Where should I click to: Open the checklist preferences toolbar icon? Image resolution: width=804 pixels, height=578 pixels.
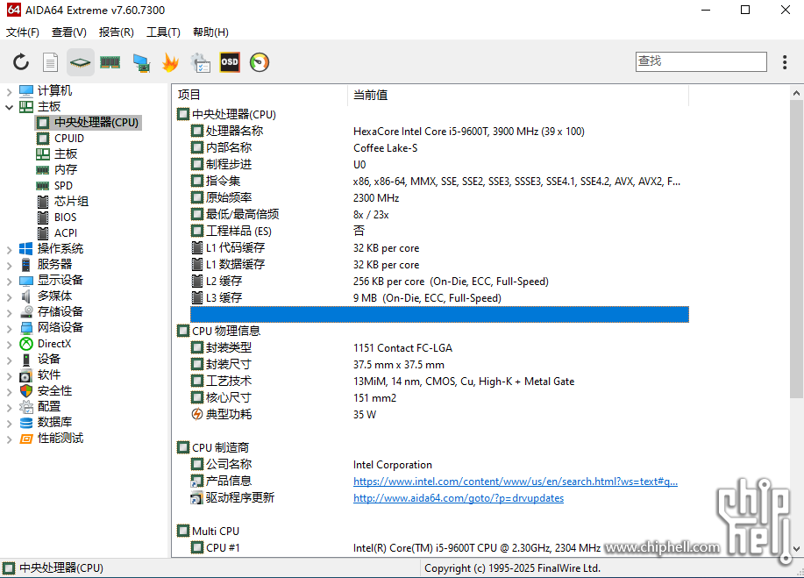pyautogui.click(x=201, y=62)
